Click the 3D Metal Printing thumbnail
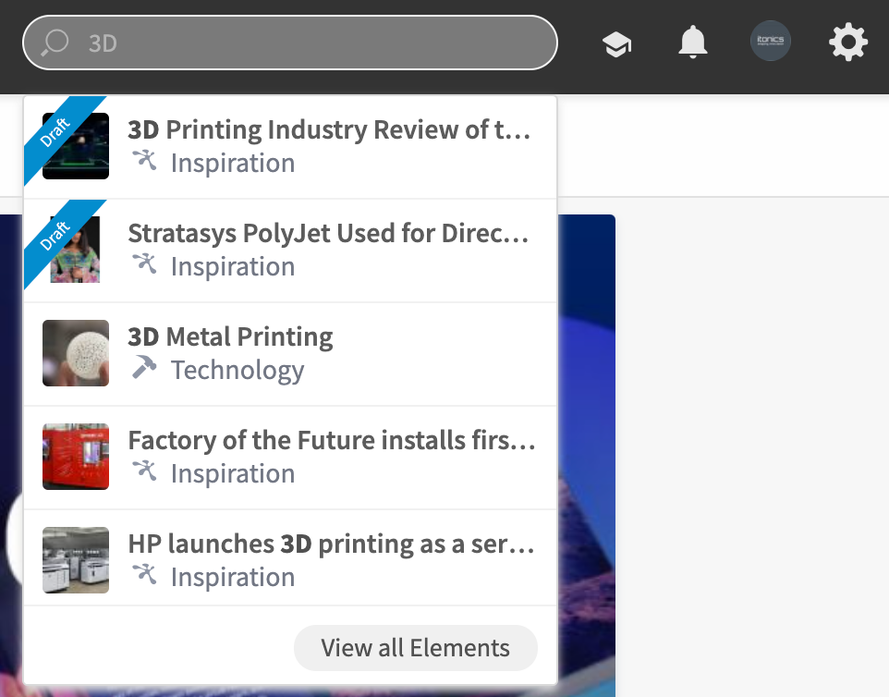 pos(76,353)
